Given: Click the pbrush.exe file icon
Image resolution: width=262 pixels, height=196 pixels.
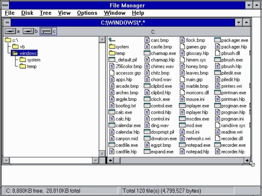Looking at the screenshot, I should tap(218, 60).
